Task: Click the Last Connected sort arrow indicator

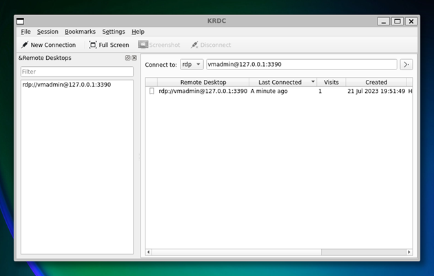Action: point(313,82)
